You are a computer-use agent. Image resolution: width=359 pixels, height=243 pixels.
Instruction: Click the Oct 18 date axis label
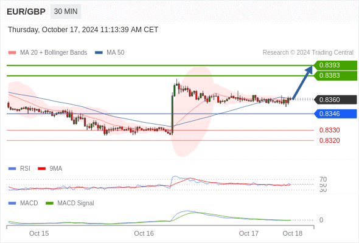click(293, 233)
